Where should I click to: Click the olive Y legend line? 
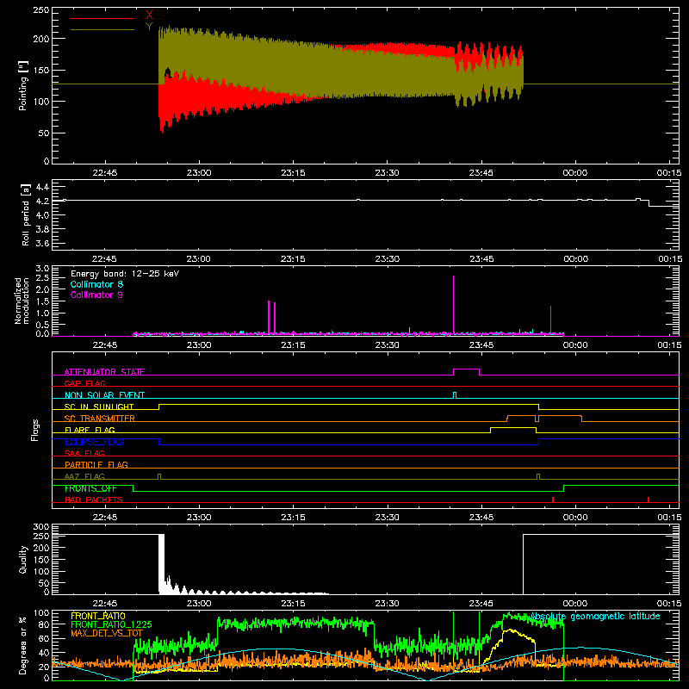[x=102, y=29]
